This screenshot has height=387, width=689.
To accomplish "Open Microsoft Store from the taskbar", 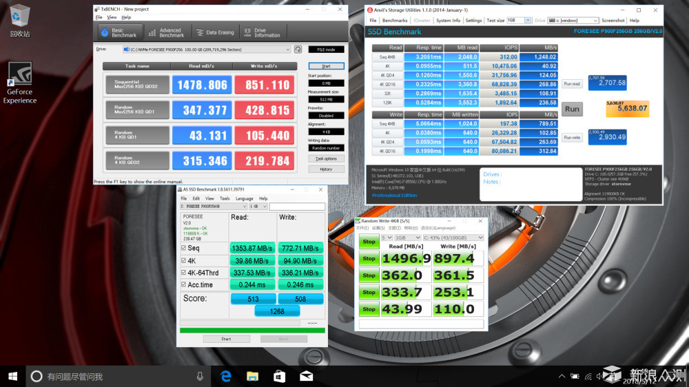I will [x=280, y=376].
